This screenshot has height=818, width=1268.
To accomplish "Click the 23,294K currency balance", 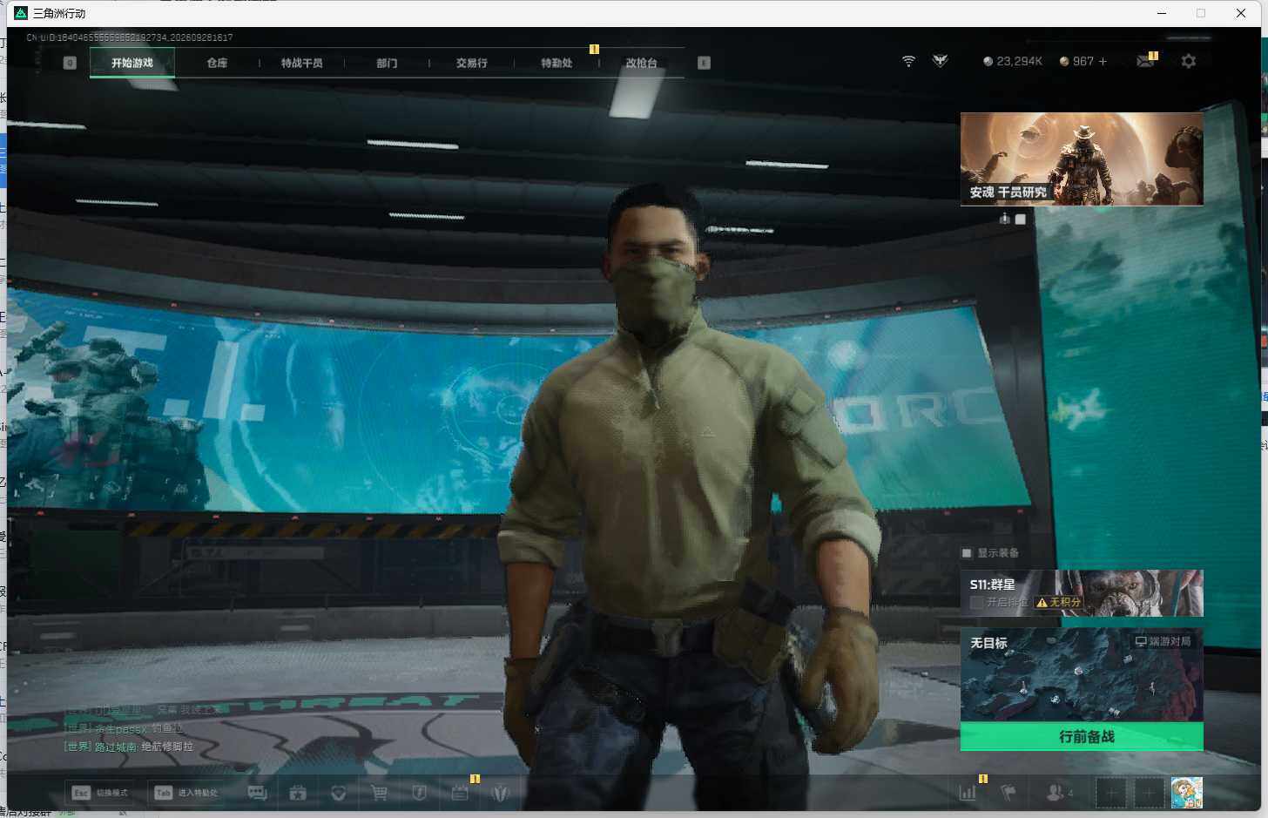I will [1013, 61].
